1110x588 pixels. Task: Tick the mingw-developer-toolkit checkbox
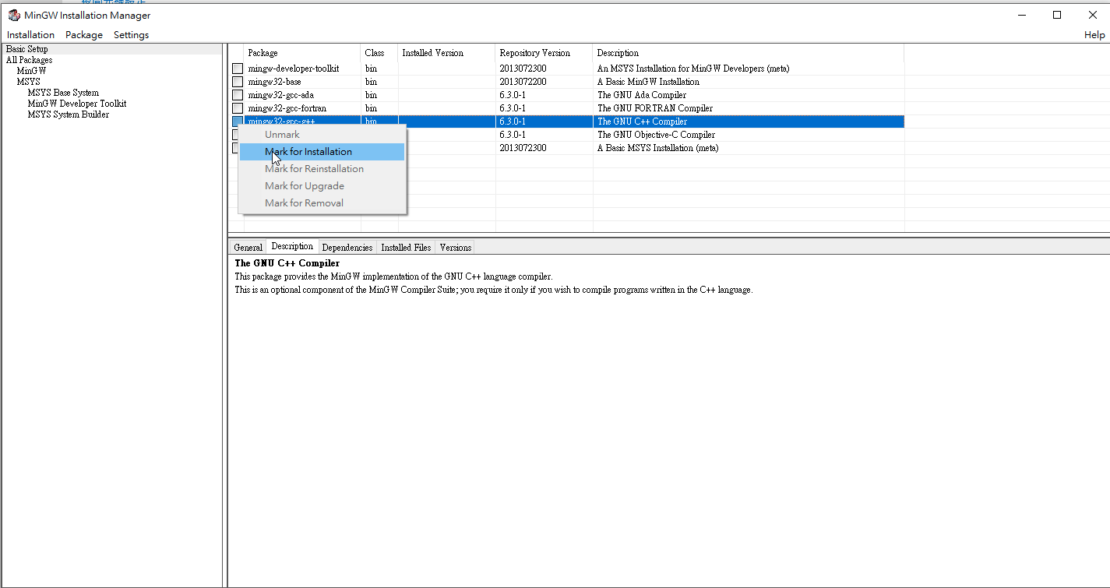[x=238, y=69]
